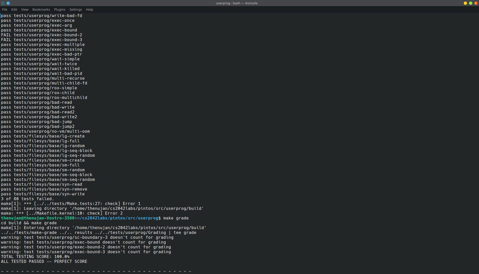The image size is (479, 274).
Task: Click the line 'TOTAL TESTING SCORE: 100.0%'
Action: coord(35,257)
